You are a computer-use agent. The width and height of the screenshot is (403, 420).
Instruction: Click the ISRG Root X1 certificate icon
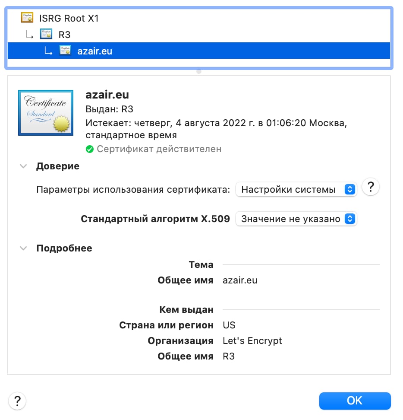(x=27, y=18)
